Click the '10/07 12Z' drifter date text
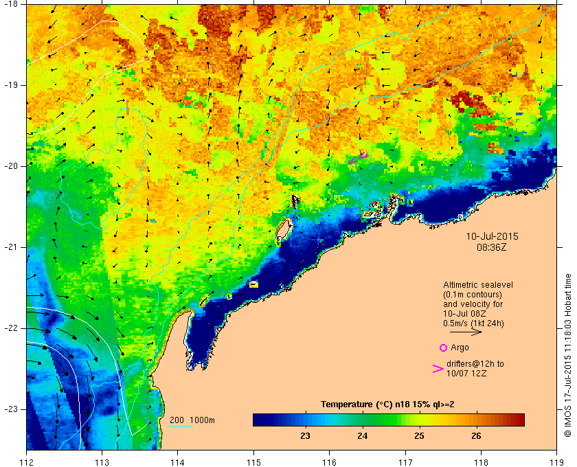The image size is (577, 467). 466,373
